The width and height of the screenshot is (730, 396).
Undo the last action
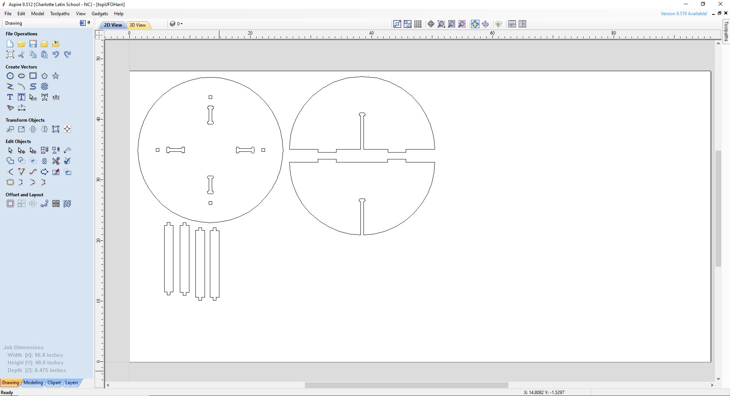[x=56, y=54]
